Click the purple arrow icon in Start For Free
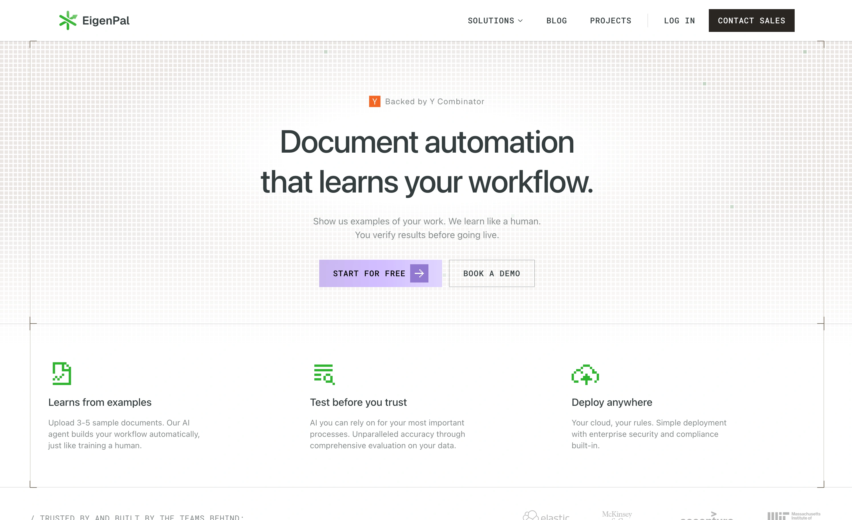The width and height of the screenshot is (852, 520). point(419,273)
